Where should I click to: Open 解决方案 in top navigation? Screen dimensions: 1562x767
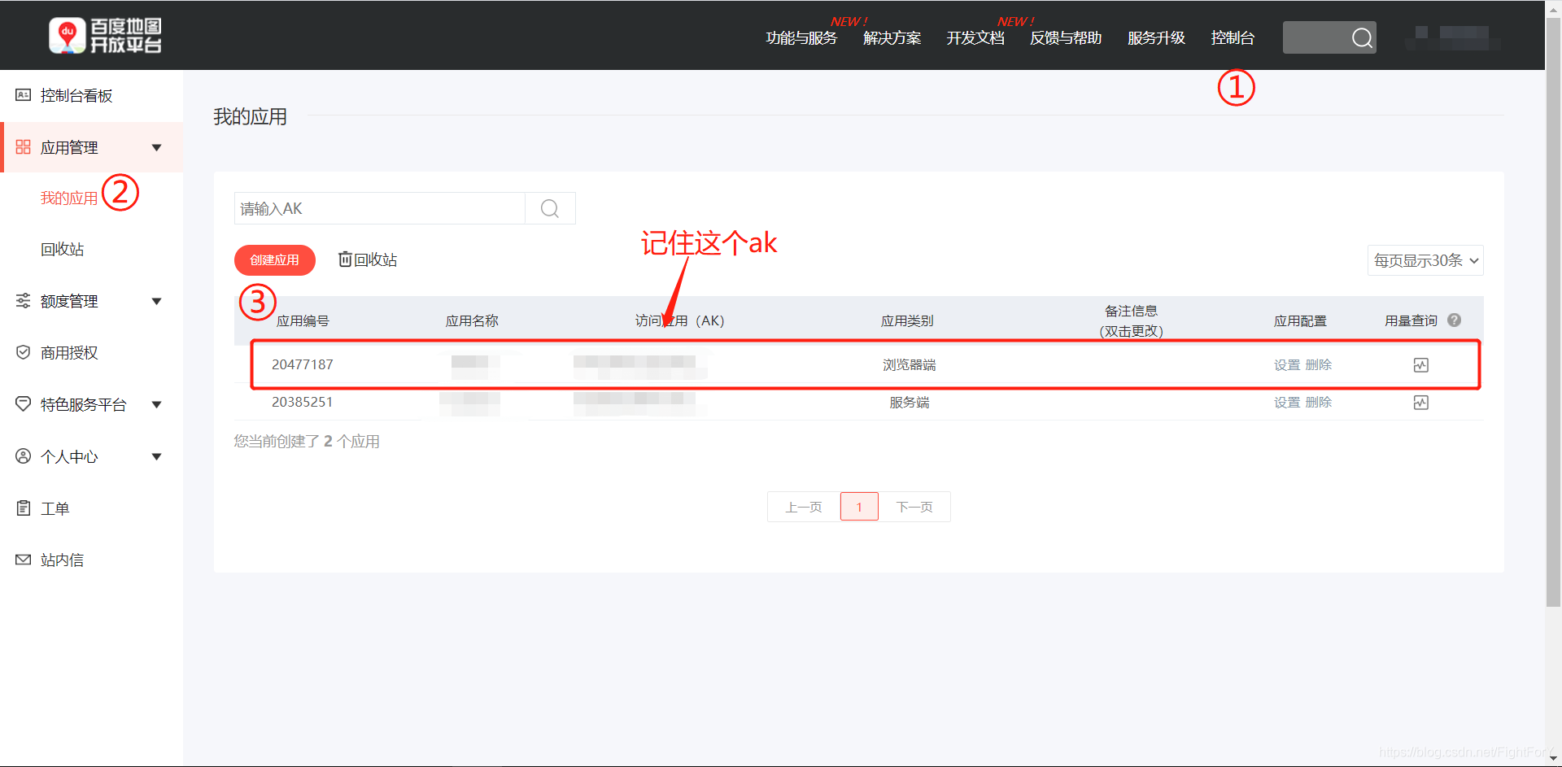pos(892,38)
